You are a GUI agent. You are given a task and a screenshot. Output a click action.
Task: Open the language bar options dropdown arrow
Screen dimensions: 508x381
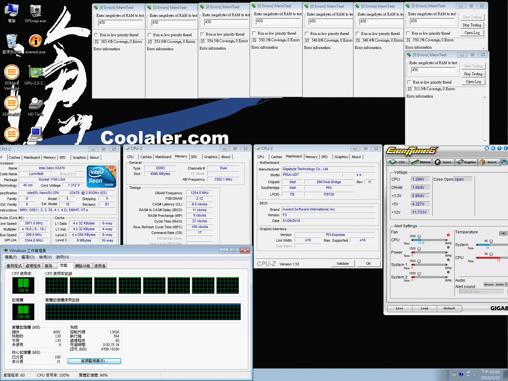point(468,376)
